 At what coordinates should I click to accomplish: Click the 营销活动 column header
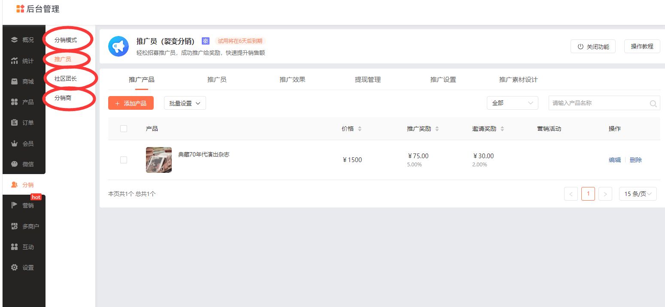[549, 129]
